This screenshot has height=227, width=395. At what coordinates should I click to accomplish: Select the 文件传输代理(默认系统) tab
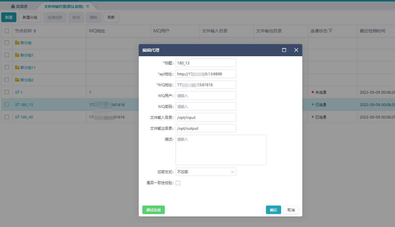(x=63, y=6)
